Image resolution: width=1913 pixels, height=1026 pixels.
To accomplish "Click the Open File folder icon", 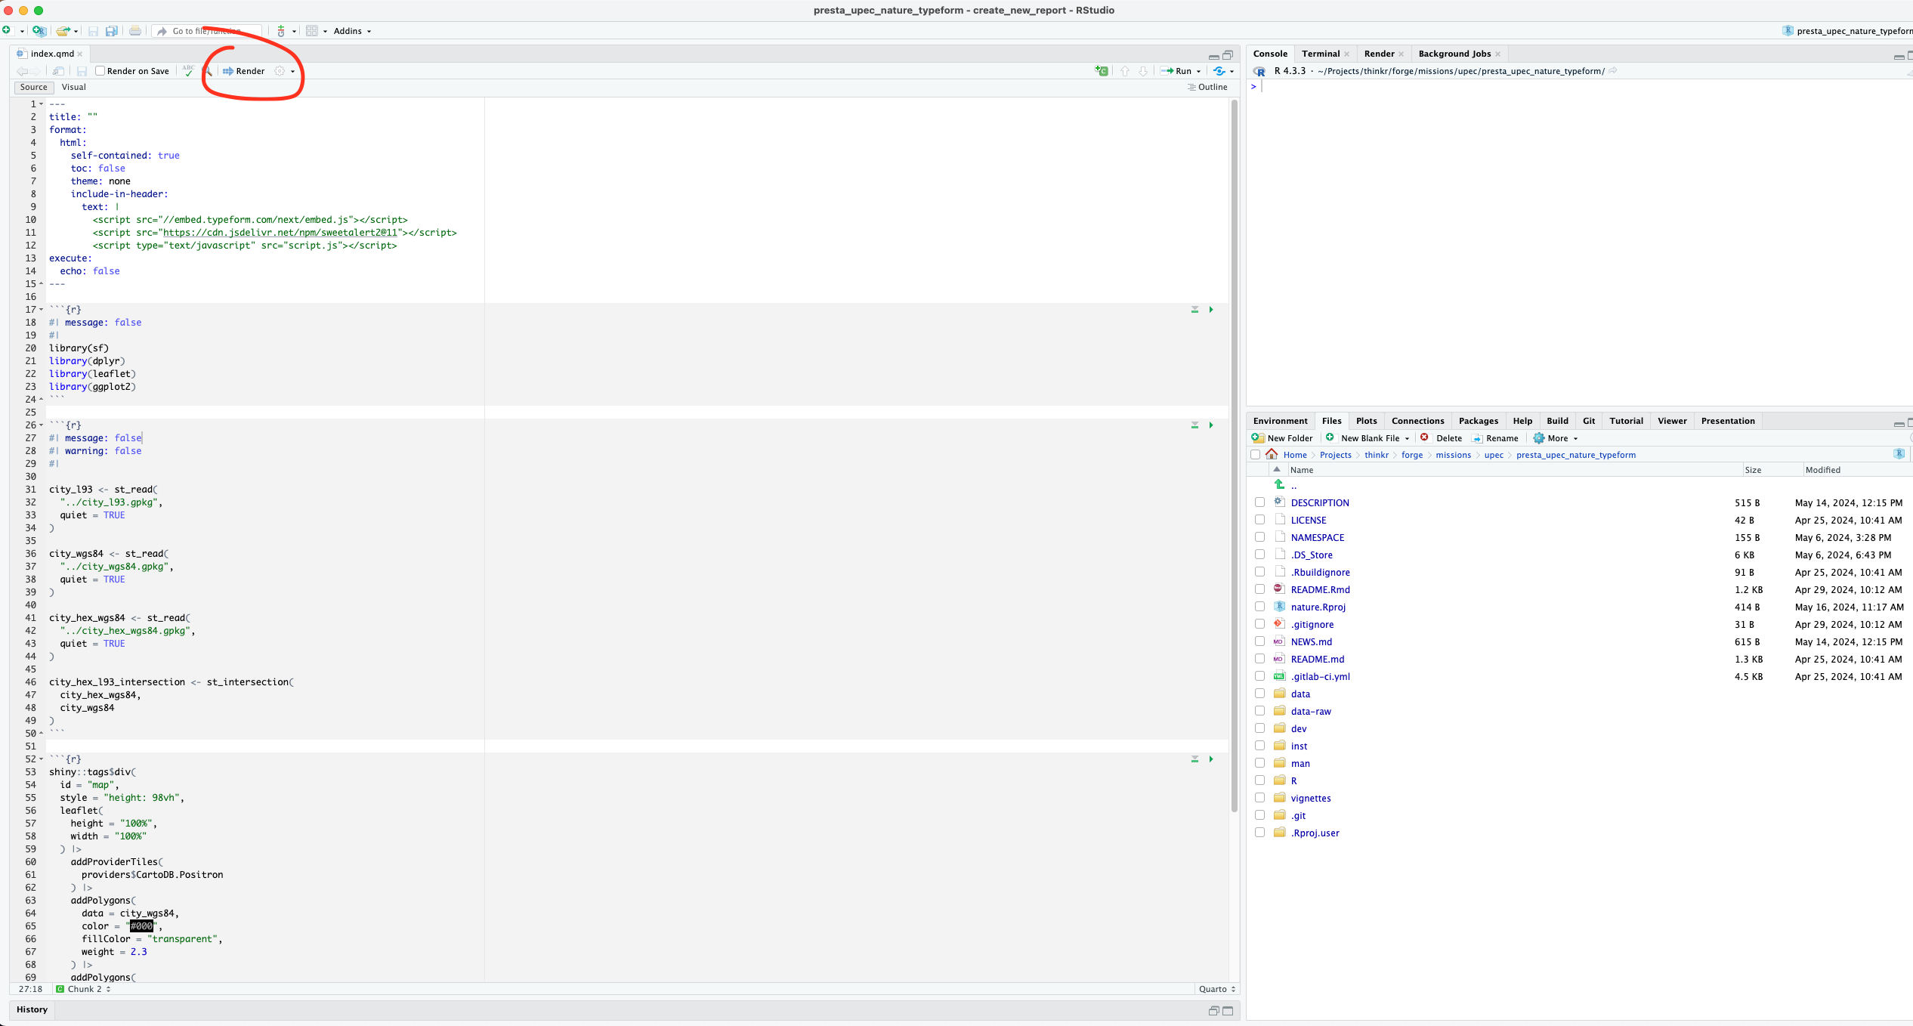I will coord(63,31).
